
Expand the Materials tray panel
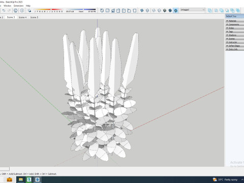(x=235, y=21)
